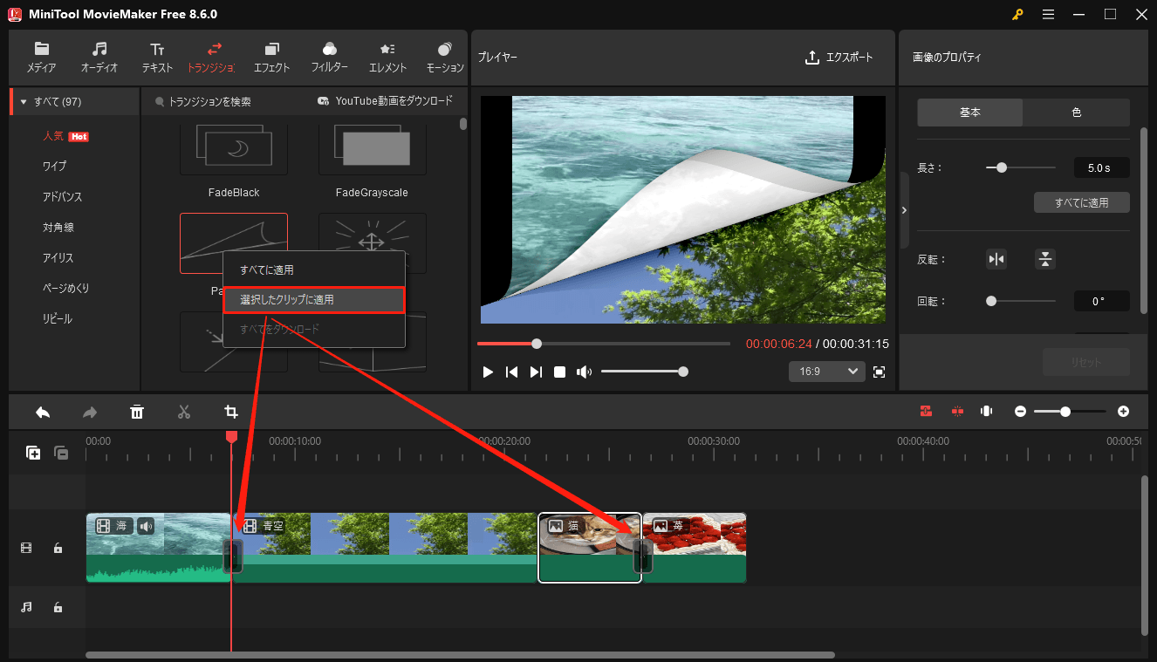This screenshot has height=662, width=1157.
Task: Collapse the properties panel with the side chevron
Action: (904, 209)
